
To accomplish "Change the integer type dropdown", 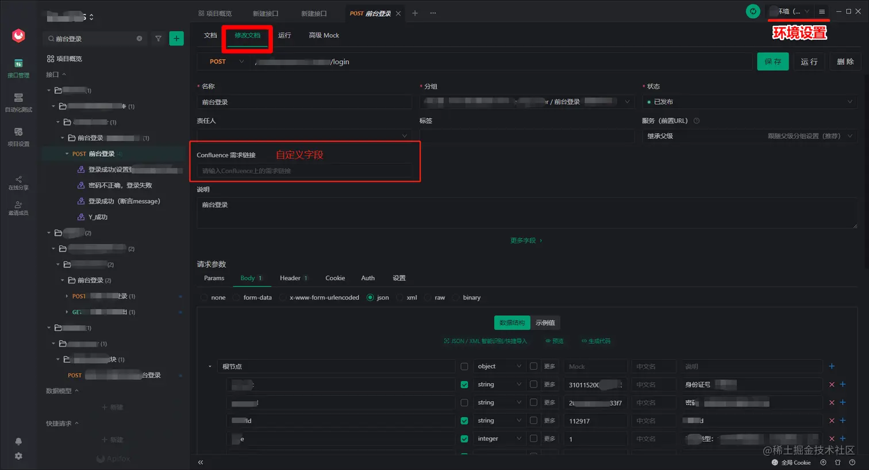I will [499, 438].
